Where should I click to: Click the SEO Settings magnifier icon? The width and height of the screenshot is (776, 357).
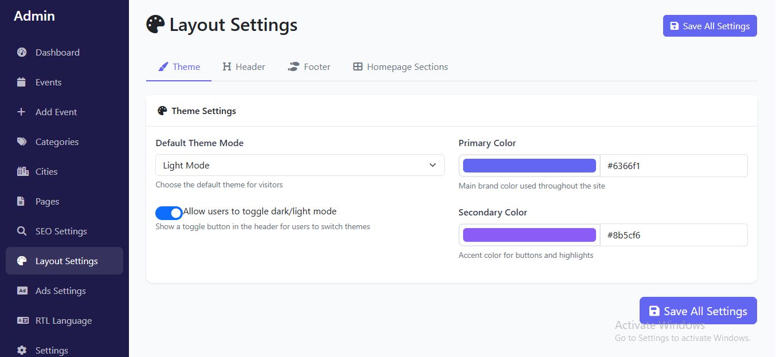pos(22,232)
